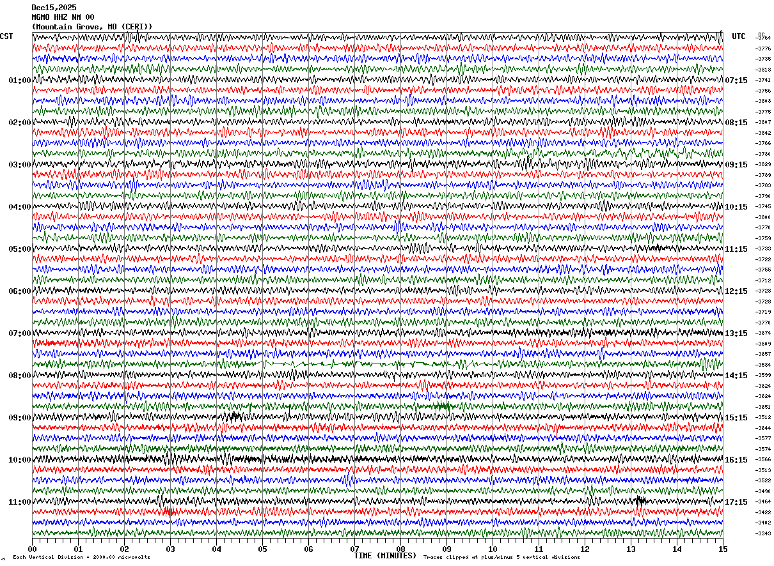Click the 16:15 UTC time label
The width and height of the screenshot is (774, 566).
coord(736,460)
